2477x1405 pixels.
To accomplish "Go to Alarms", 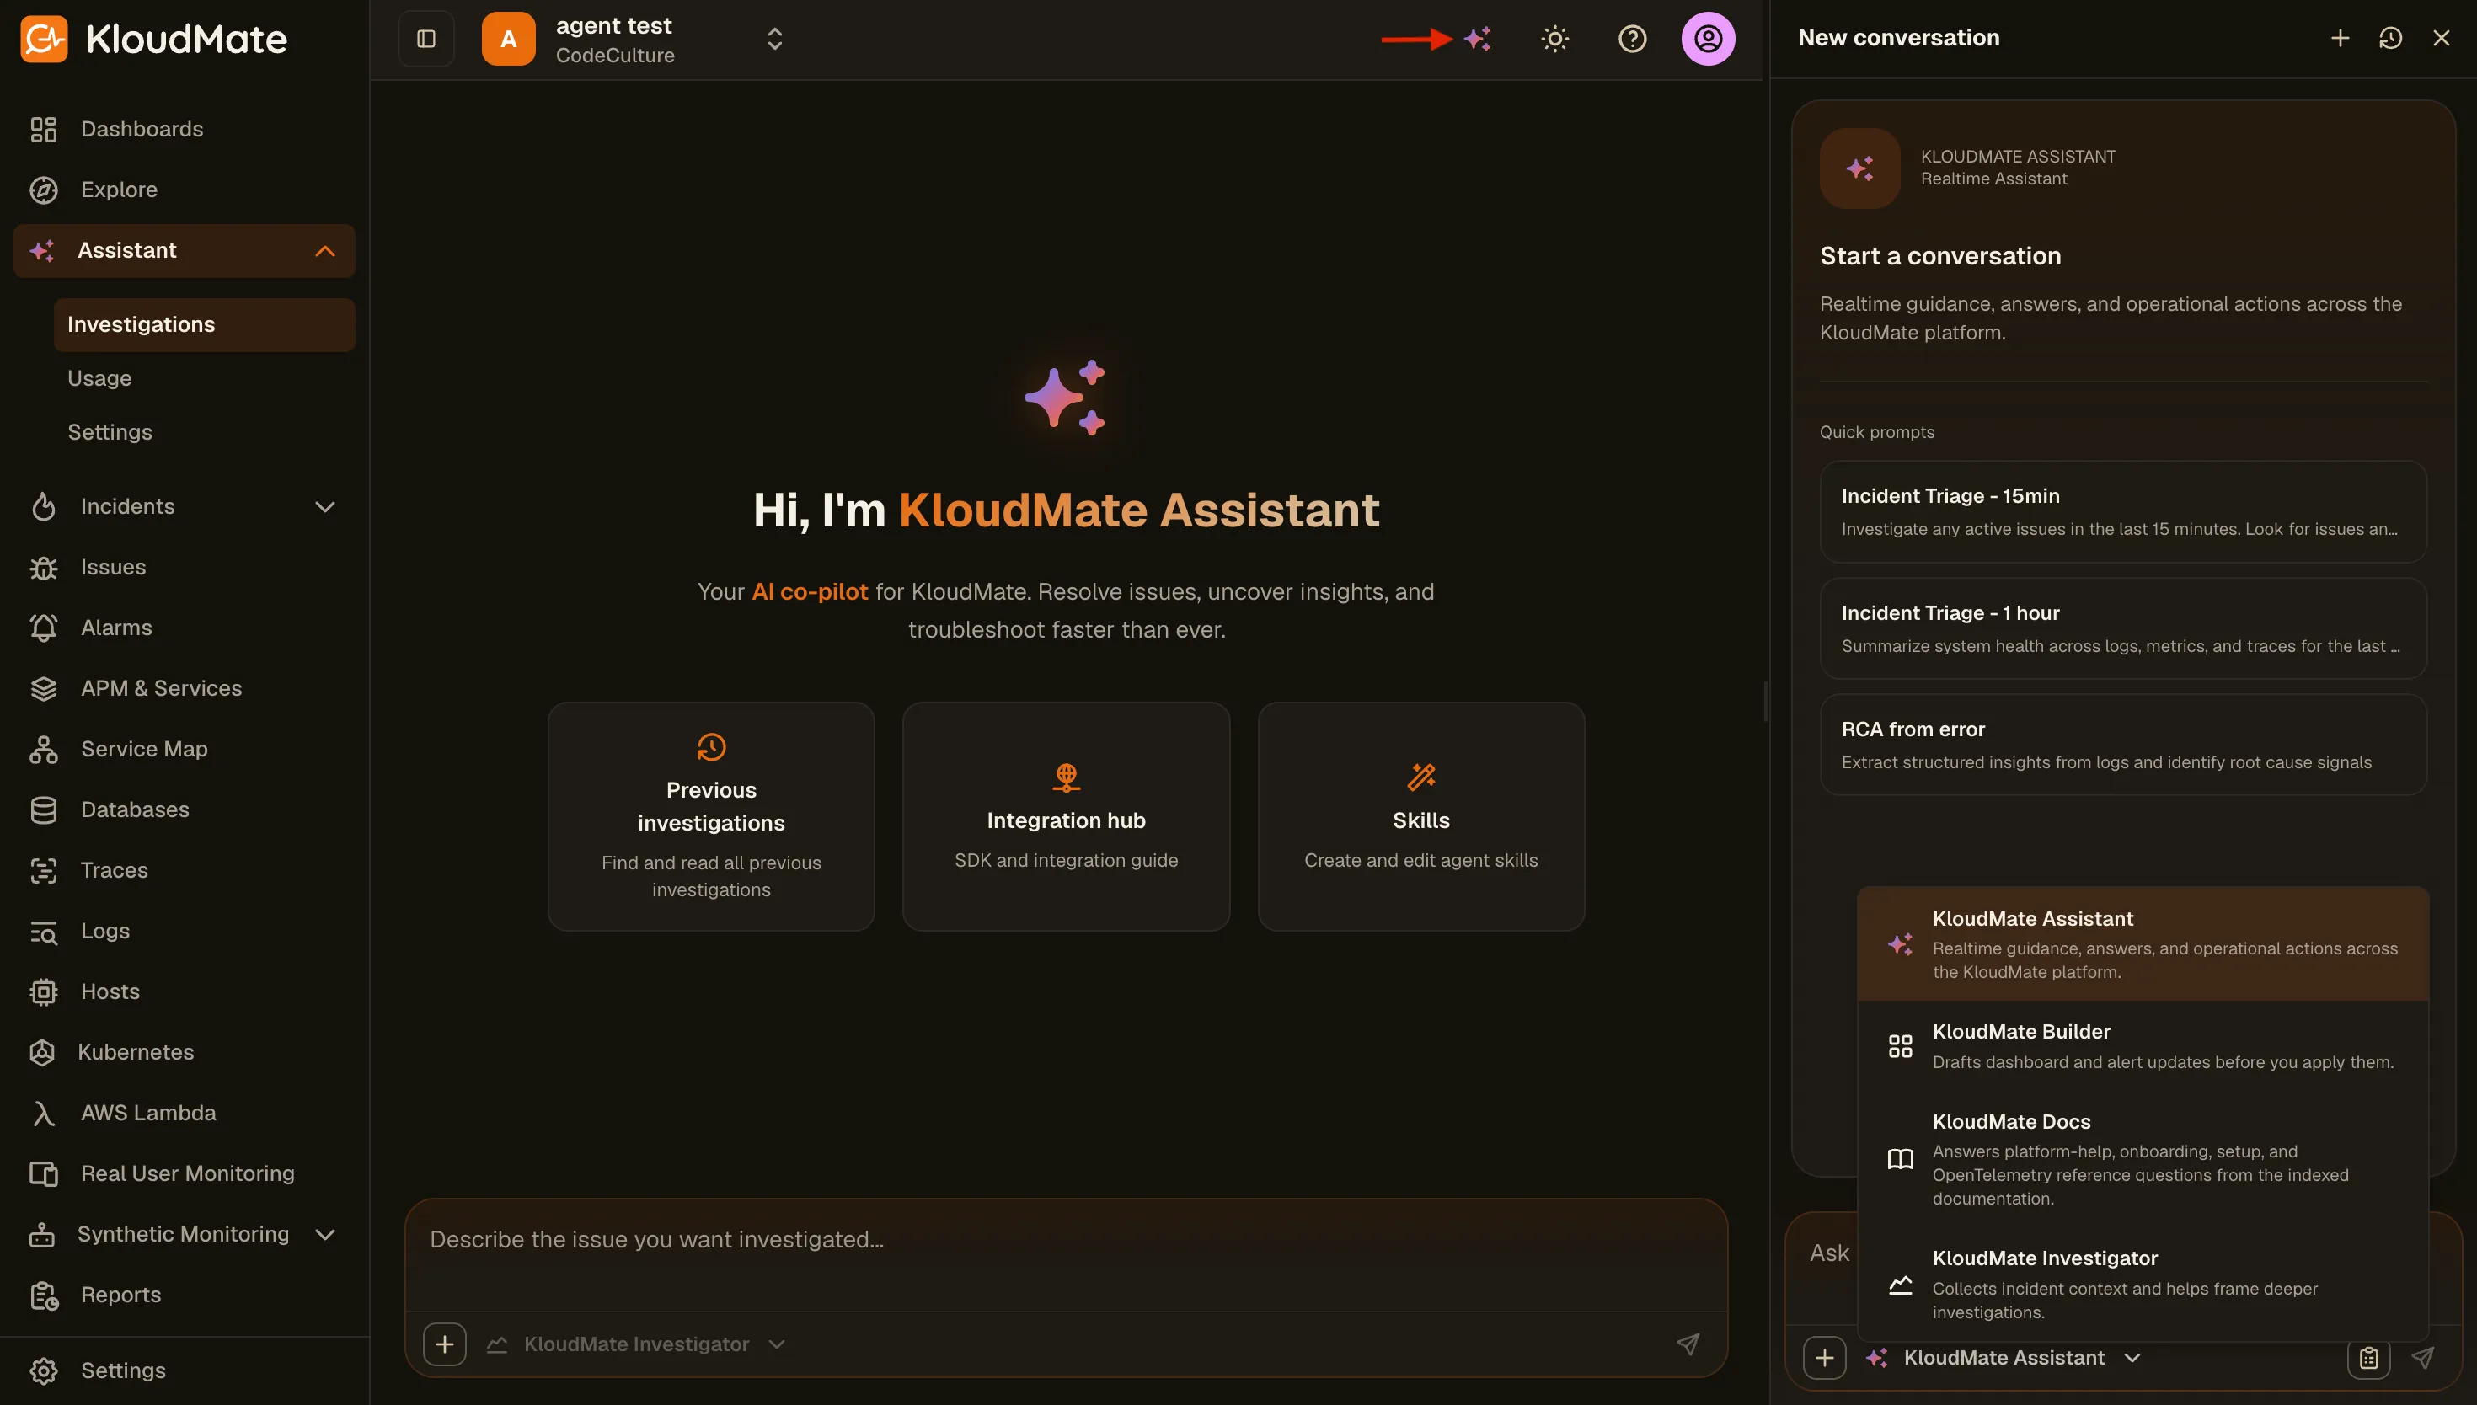I will [x=185, y=628].
